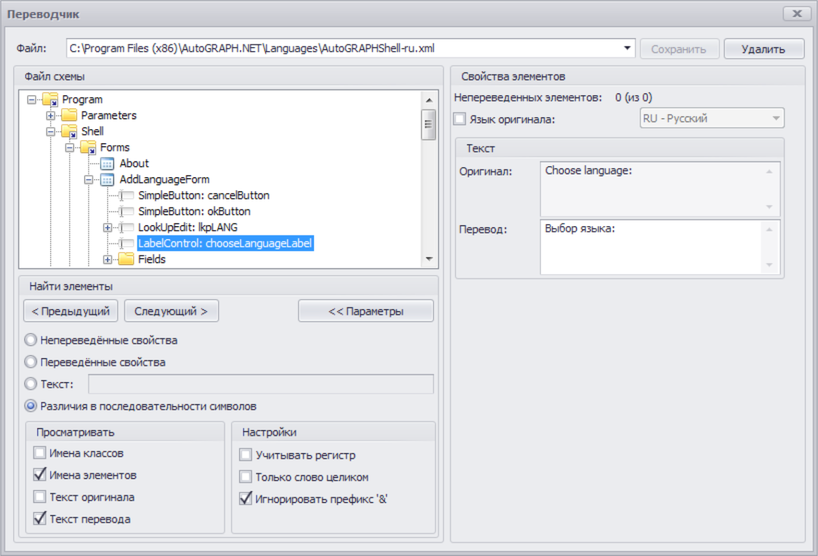
Task: Click the Program folder icon
Action: [50, 99]
